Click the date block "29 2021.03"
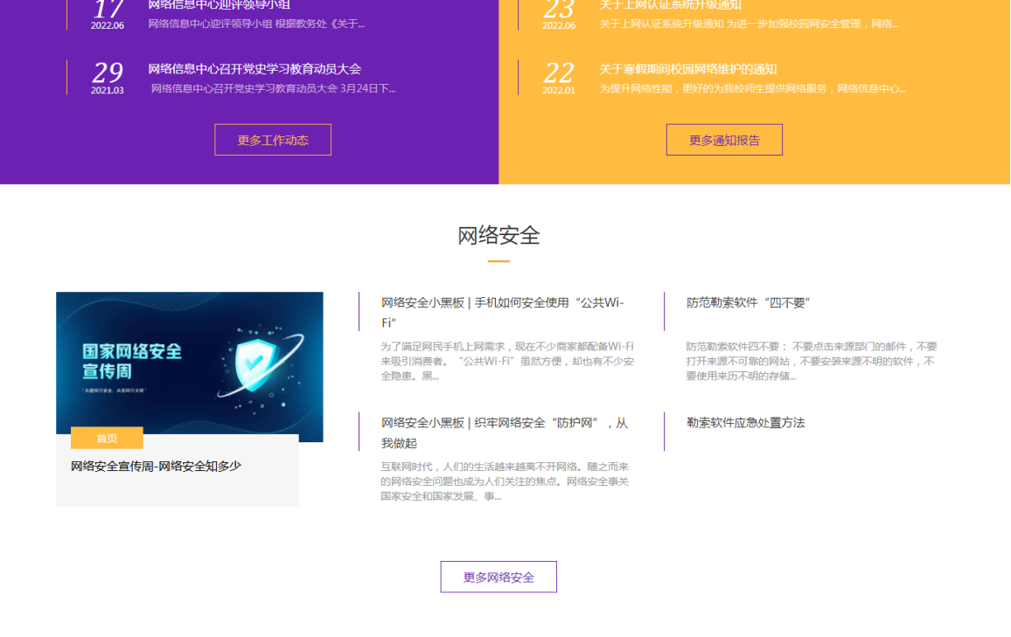The width and height of the screenshot is (1011, 637). [108, 77]
